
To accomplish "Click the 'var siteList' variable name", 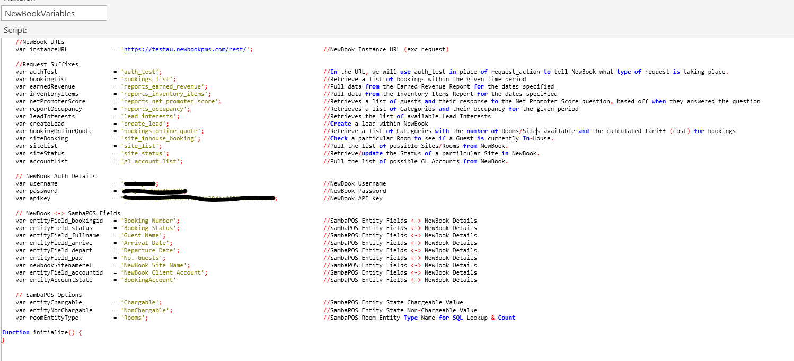I will (37, 146).
